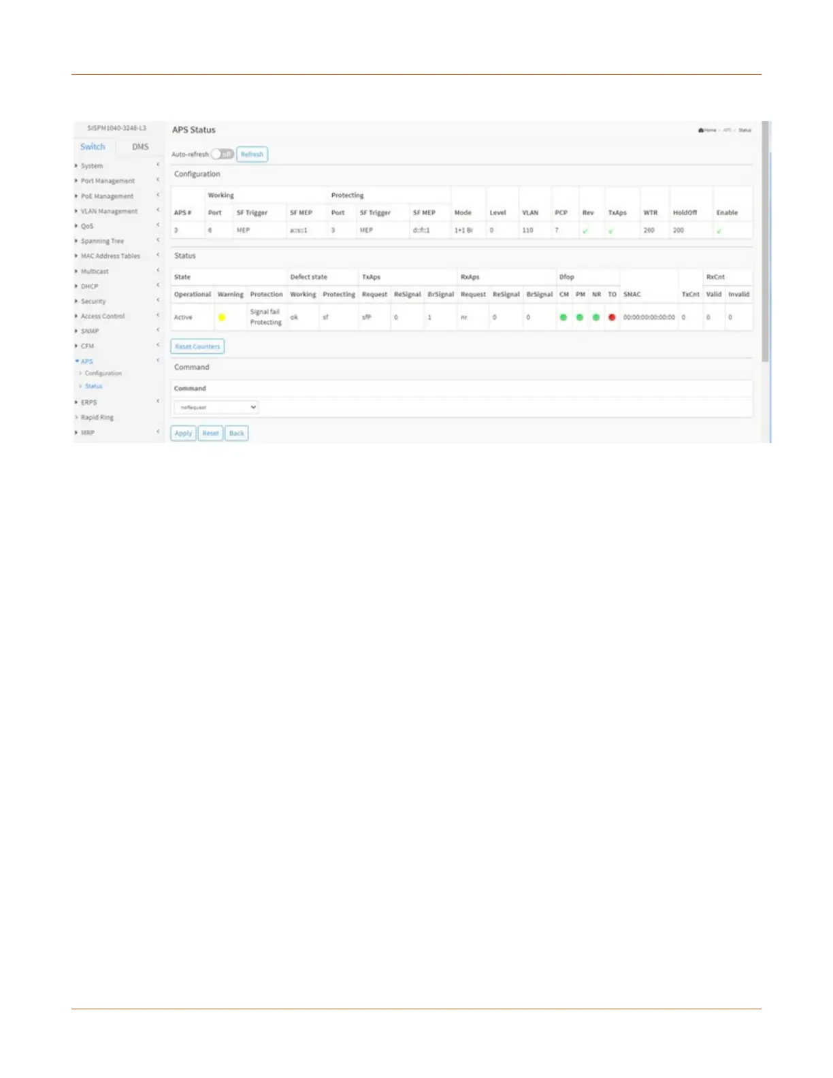Toggle the Auto-refresh switch
This screenshot has width=833, height=1078.
point(223,154)
